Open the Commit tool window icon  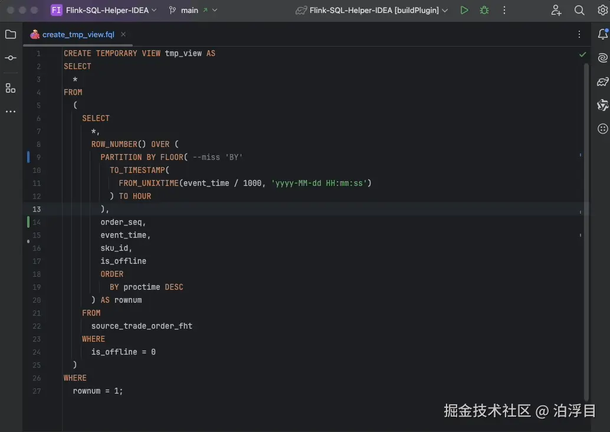[x=11, y=58]
